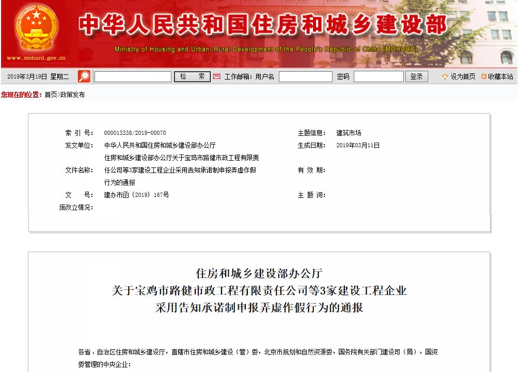Click the orange magnifier search icon
The height and width of the screenshot is (372, 519).
click(x=84, y=76)
